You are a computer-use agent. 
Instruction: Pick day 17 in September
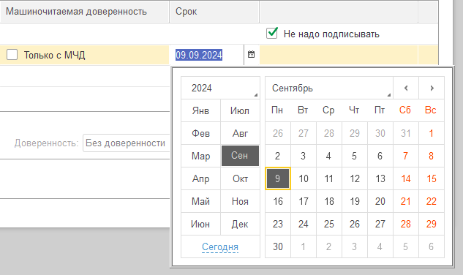[304, 201]
